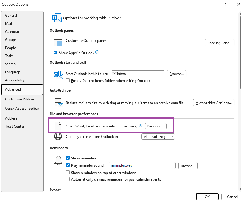The image size is (241, 201).
Task: Click the document icon beside Open Word files
Action: point(58,126)
